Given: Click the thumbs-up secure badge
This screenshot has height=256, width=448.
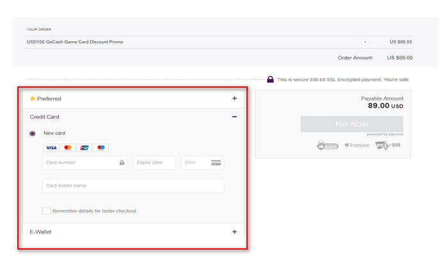Looking at the screenshot, I should 328,145.
